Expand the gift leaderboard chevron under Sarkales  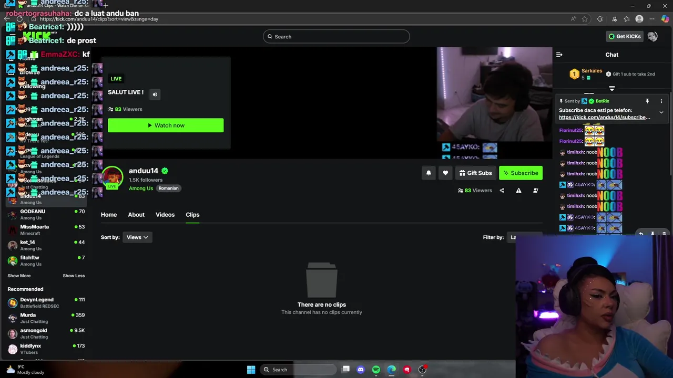tap(611, 89)
